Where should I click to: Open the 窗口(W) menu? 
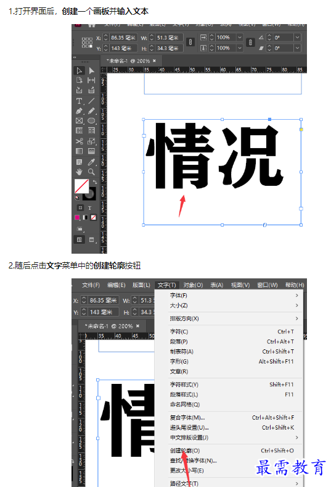tap(268, 285)
